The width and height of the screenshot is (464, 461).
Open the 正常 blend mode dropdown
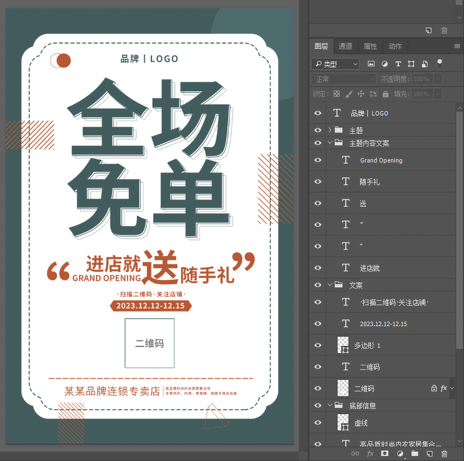(x=343, y=79)
